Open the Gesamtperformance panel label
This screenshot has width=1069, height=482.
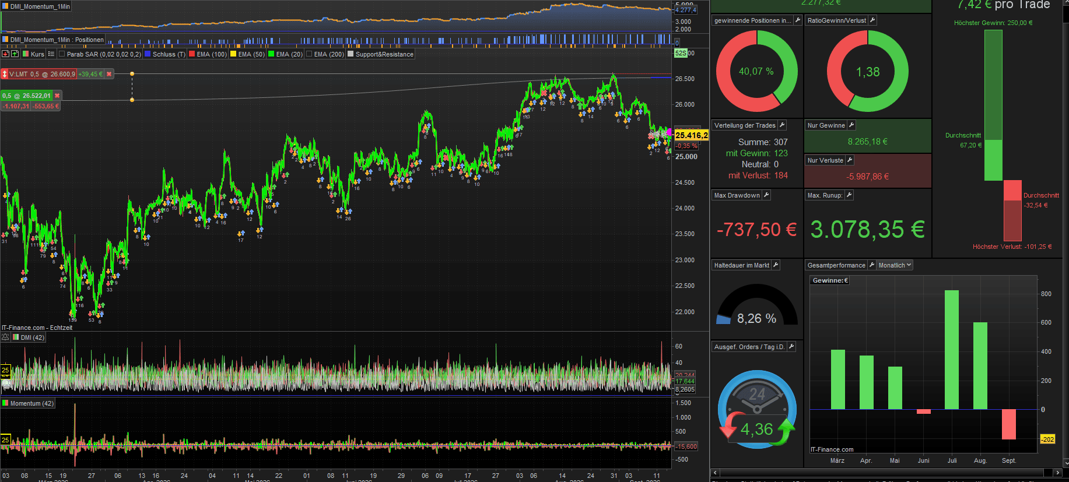[836, 265]
